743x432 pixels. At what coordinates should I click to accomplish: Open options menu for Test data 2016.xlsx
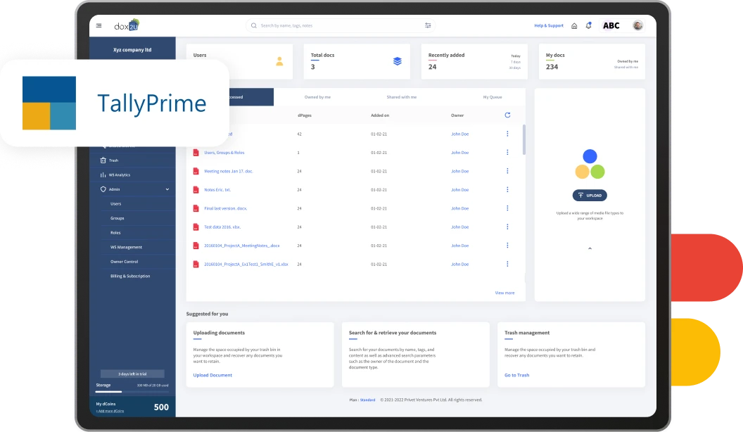(x=507, y=227)
